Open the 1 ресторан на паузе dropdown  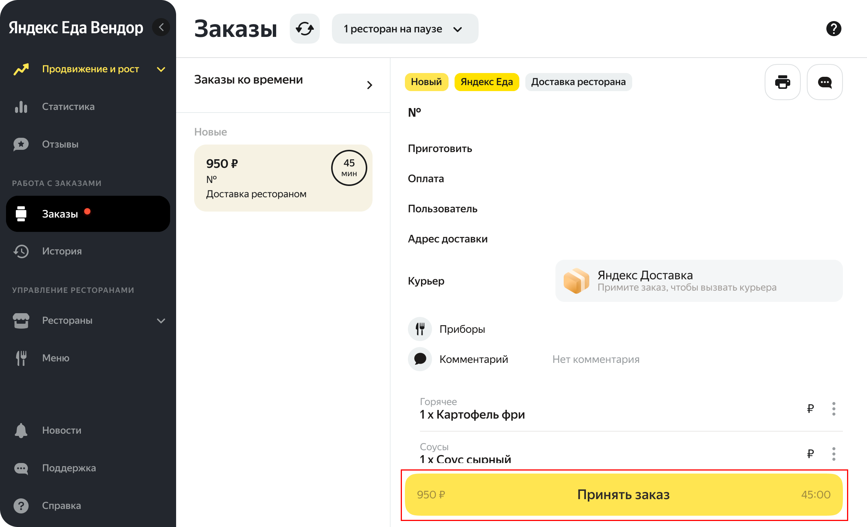pos(405,29)
